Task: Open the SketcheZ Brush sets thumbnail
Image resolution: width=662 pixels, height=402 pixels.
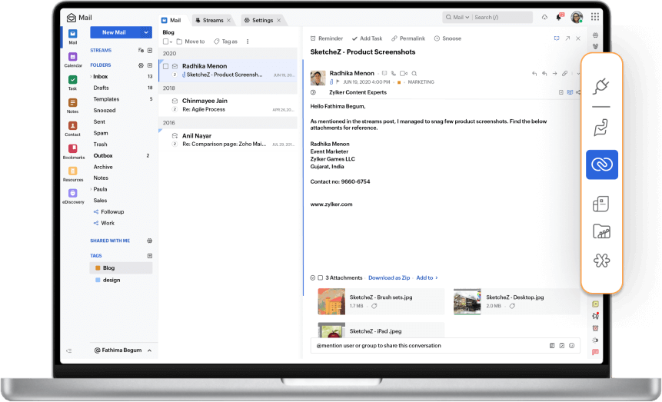Action: 331,301
